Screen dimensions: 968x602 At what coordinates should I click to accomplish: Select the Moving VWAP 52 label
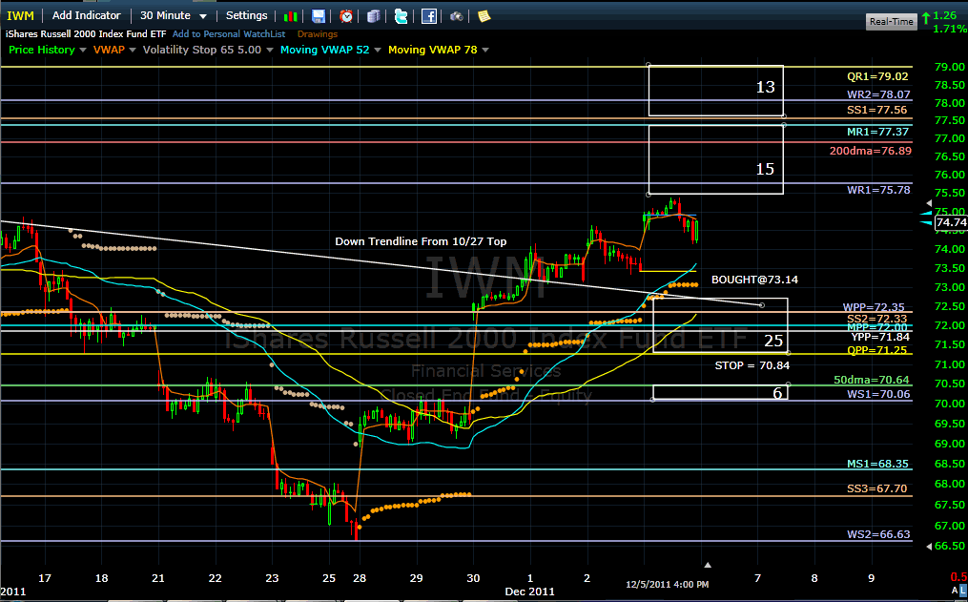(324, 50)
